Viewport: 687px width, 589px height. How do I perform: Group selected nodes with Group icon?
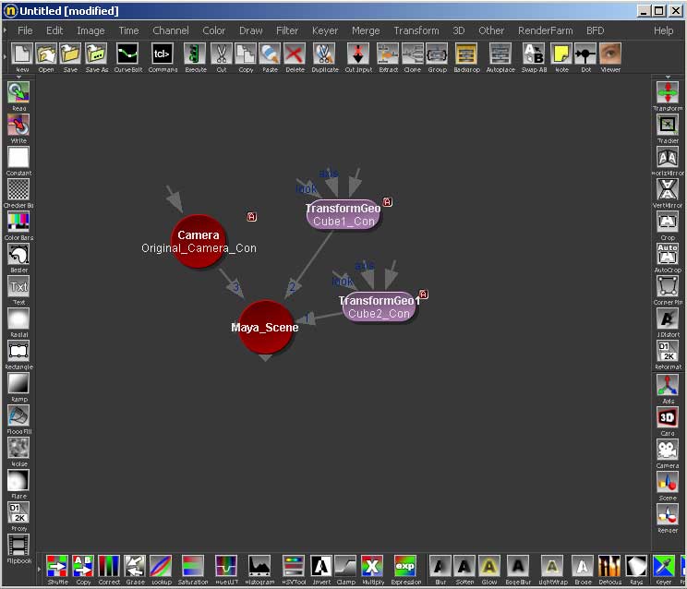point(437,54)
